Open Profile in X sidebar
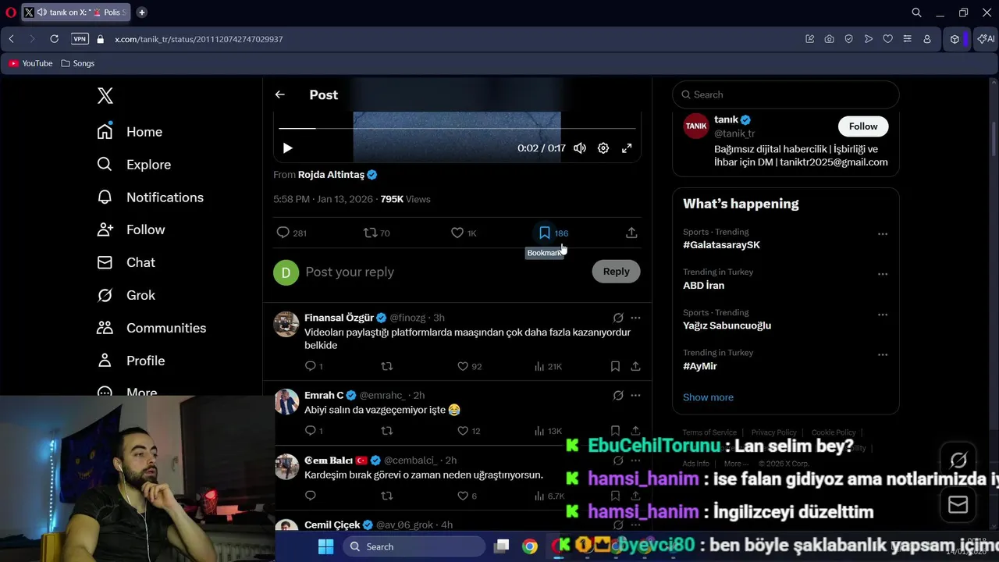The image size is (999, 562). [x=130, y=361]
